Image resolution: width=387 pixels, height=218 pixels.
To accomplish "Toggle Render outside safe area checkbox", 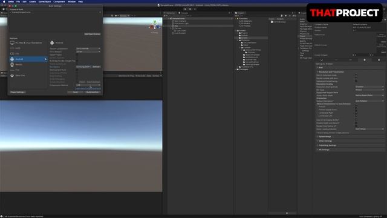I will [356, 78].
